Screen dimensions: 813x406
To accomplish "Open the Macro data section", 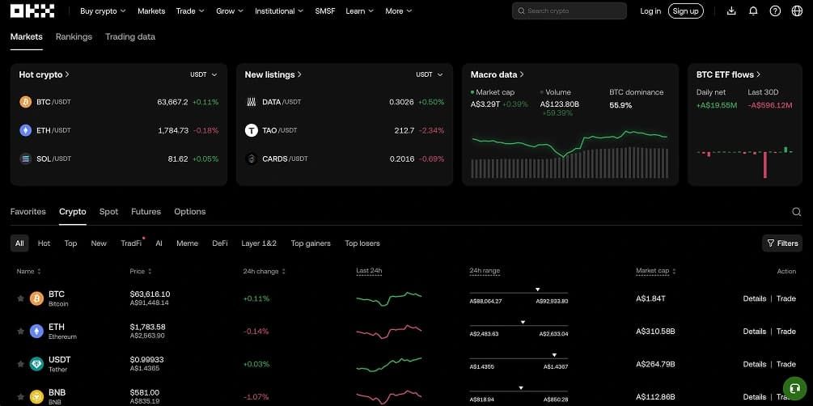I will (x=498, y=74).
